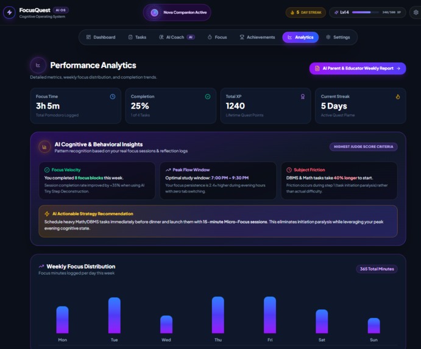Click the '1240' total XP value

[x=235, y=106]
